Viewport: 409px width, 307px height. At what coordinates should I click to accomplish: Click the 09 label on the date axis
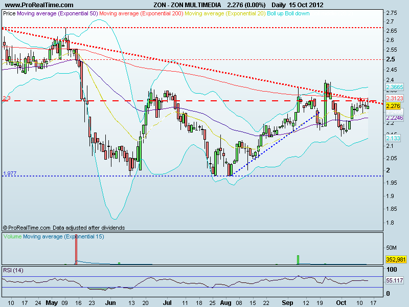pos(65,303)
